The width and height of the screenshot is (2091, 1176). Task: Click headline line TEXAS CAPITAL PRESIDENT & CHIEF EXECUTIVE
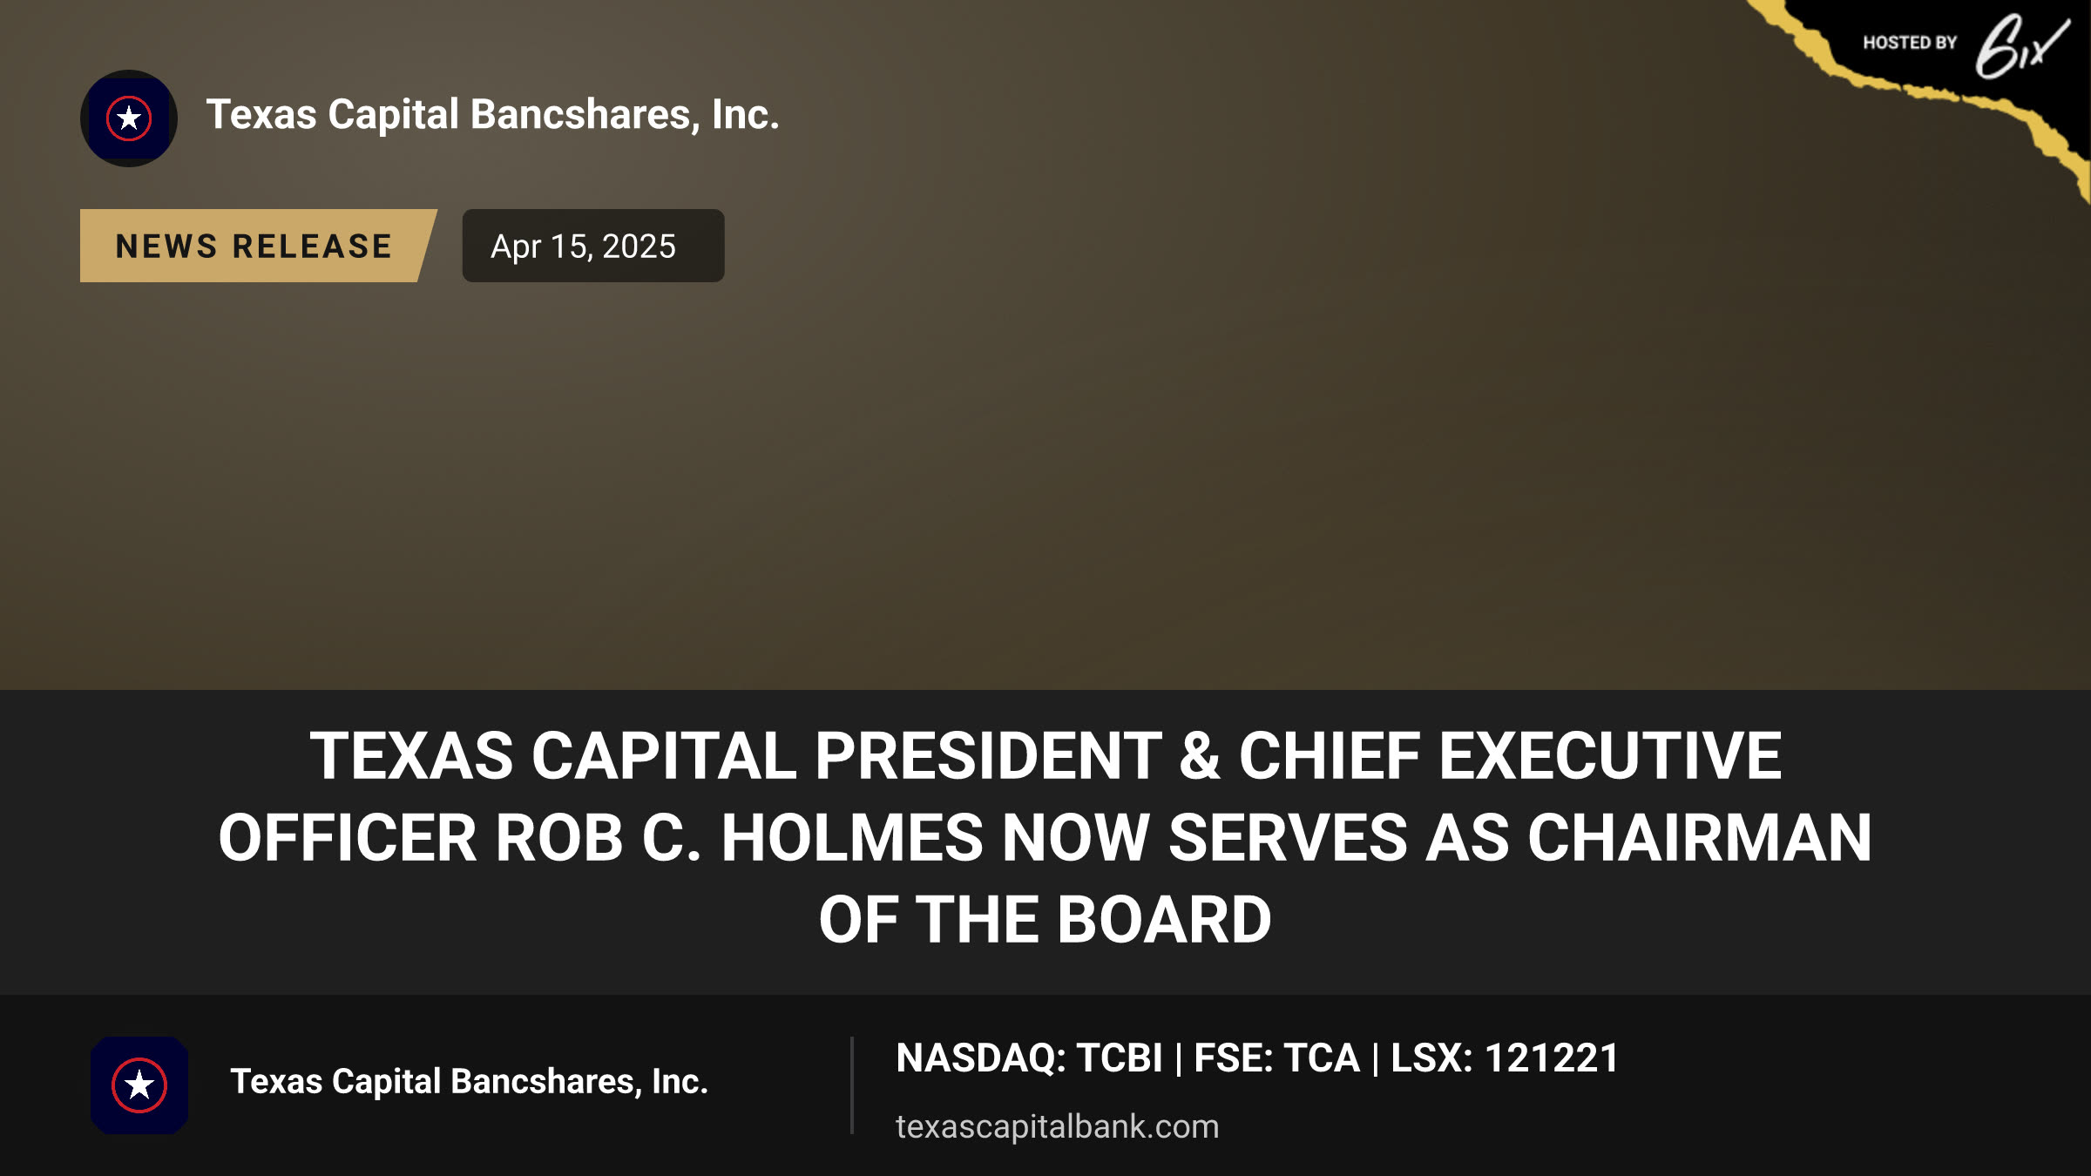[x=1045, y=755]
